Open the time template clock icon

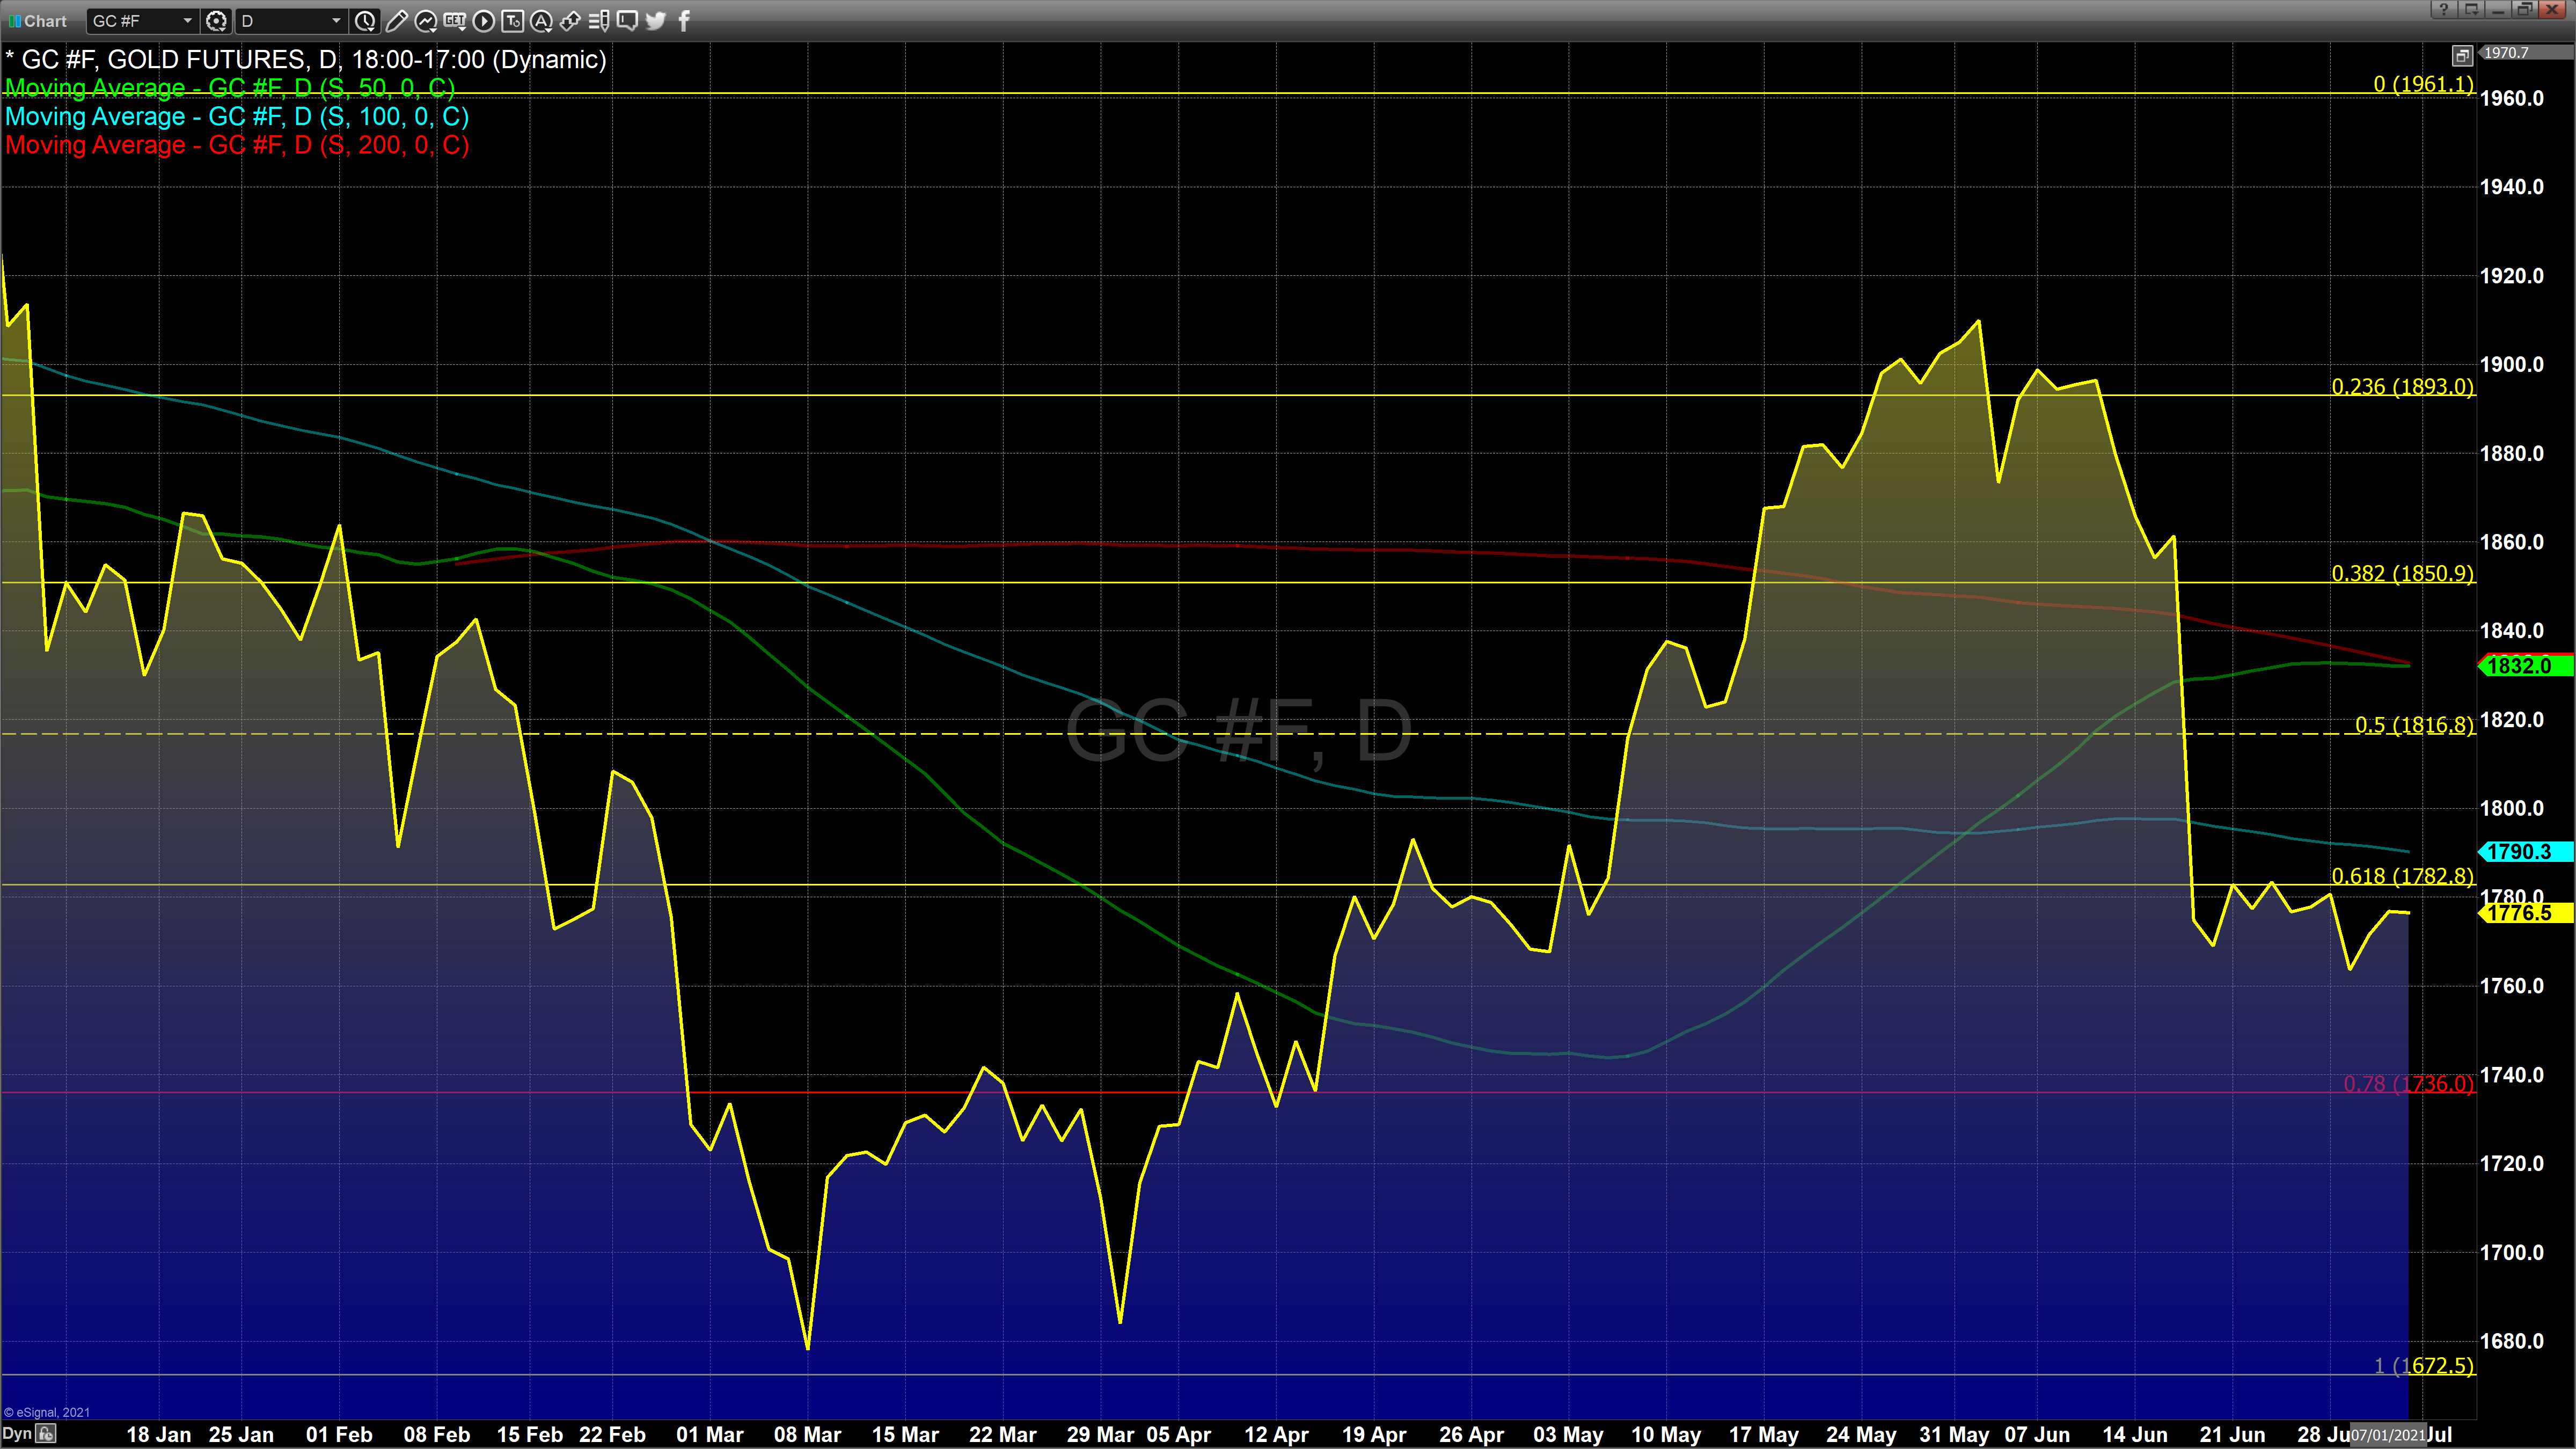click(366, 21)
